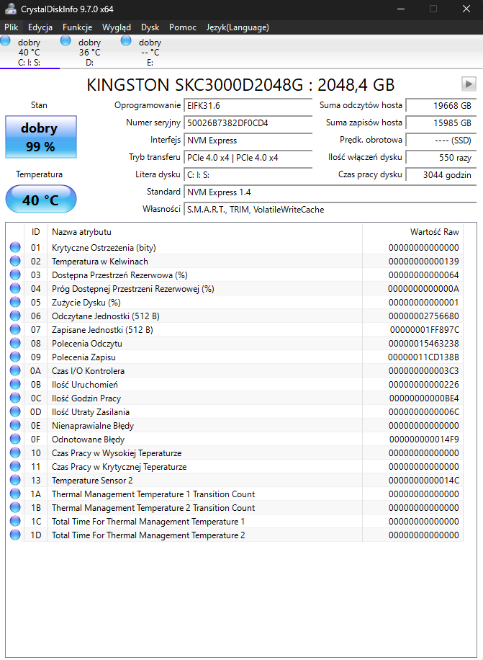Viewport: 483px width, 660px height.
Task: Click the status orb for Thermal Management Temperature 2 Transition Count
Action: [15, 507]
